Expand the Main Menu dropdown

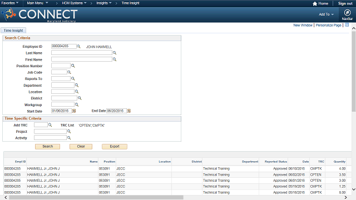pos(37,3)
